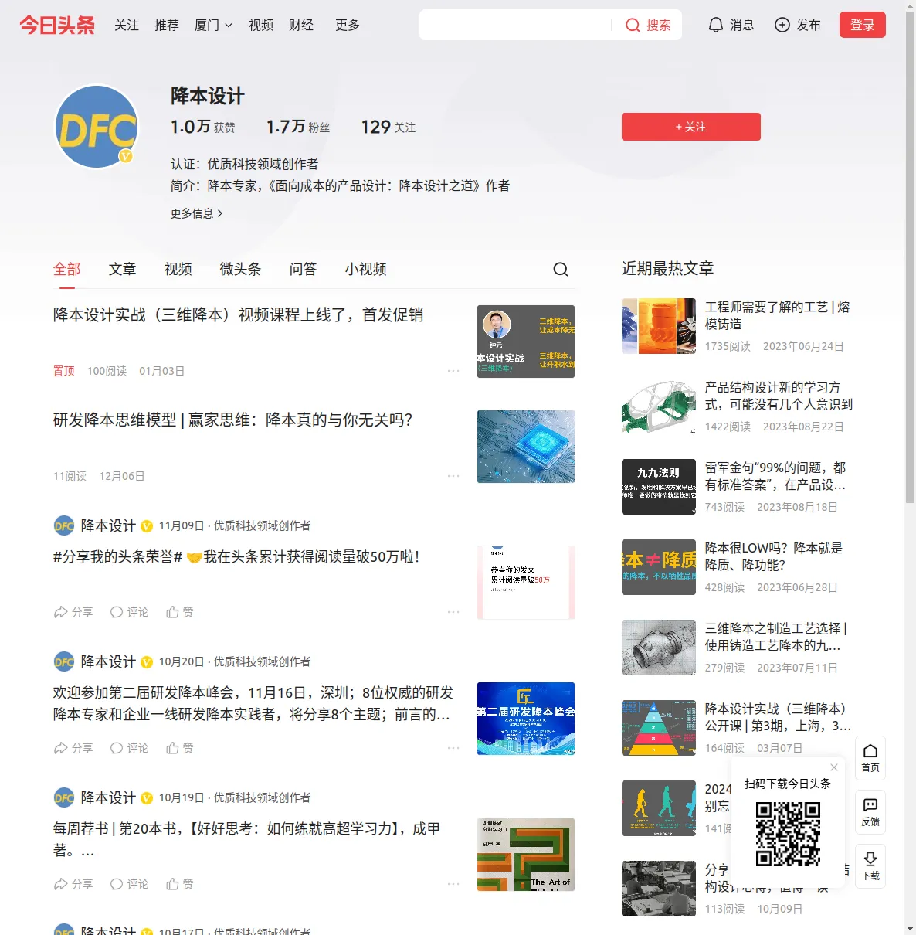Open the 问答 tab

[x=304, y=269]
